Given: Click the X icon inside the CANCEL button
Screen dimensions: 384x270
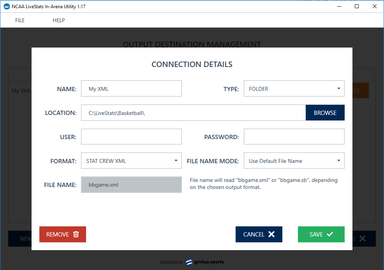Looking at the screenshot, I should (271, 234).
